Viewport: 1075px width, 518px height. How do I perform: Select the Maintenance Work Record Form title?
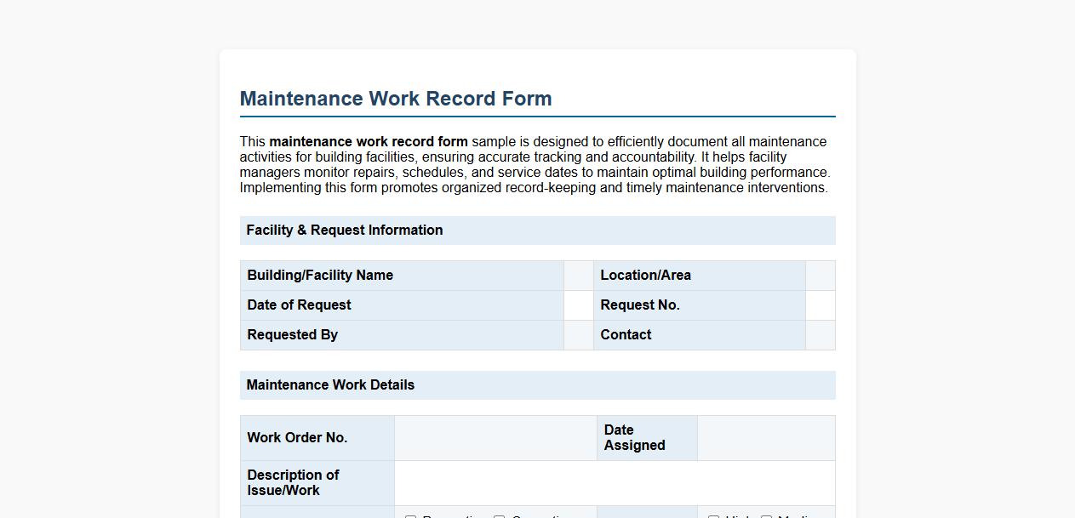click(x=396, y=99)
